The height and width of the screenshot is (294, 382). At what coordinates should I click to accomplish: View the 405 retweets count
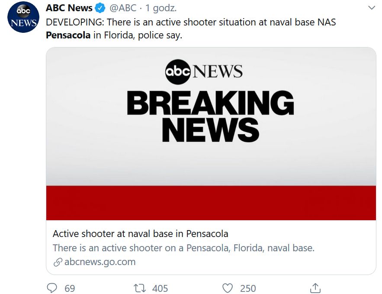[x=160, y=288]
